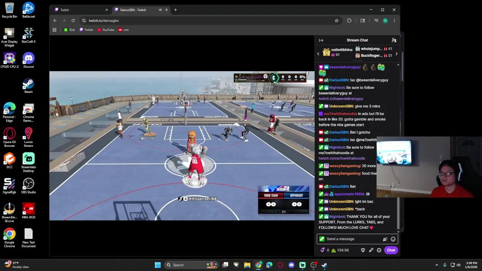Show previous gift leaderboard entries
This screenshot has height=271, width=482.
318,54
